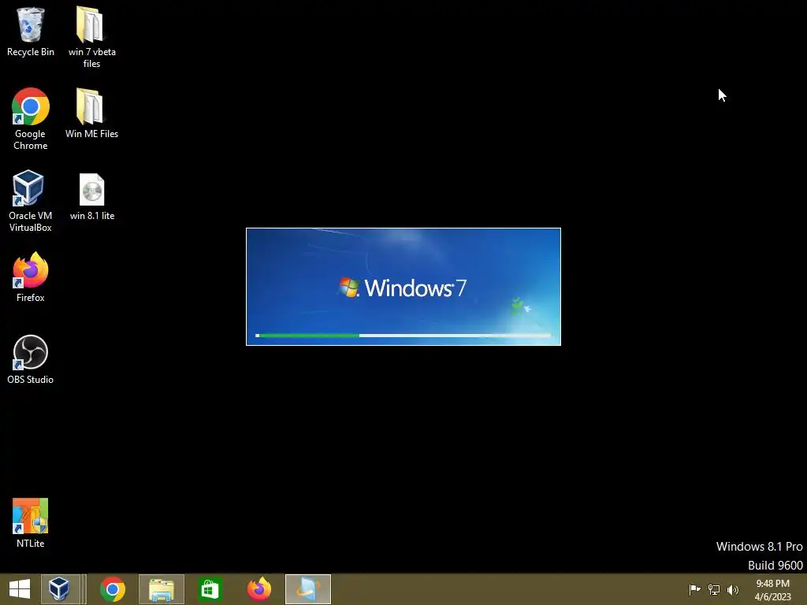Click the 'Win ME Files' label text
Screen dimensions: 807x605
[91, 134]
